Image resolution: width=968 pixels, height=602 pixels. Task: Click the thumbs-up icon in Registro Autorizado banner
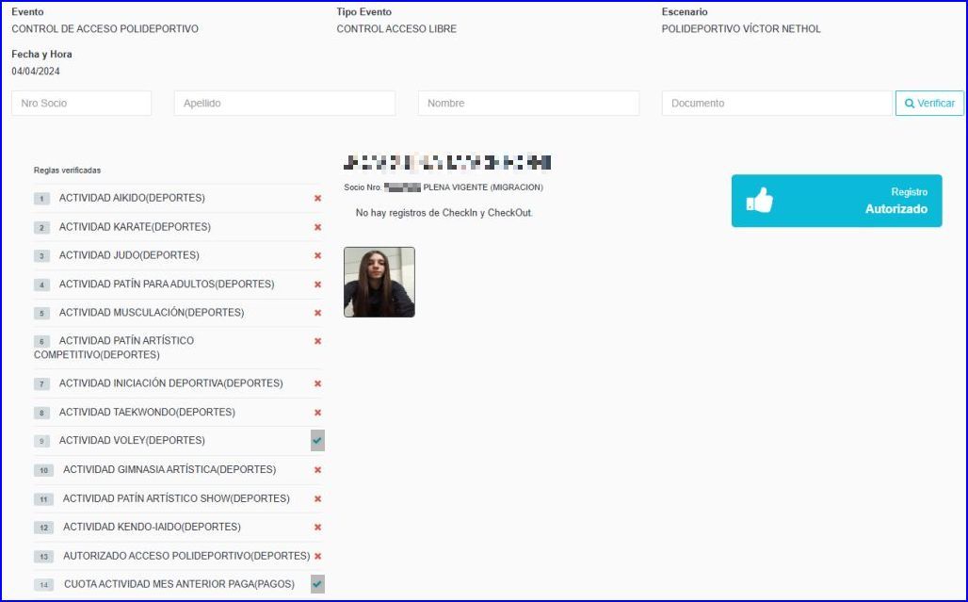759,200
